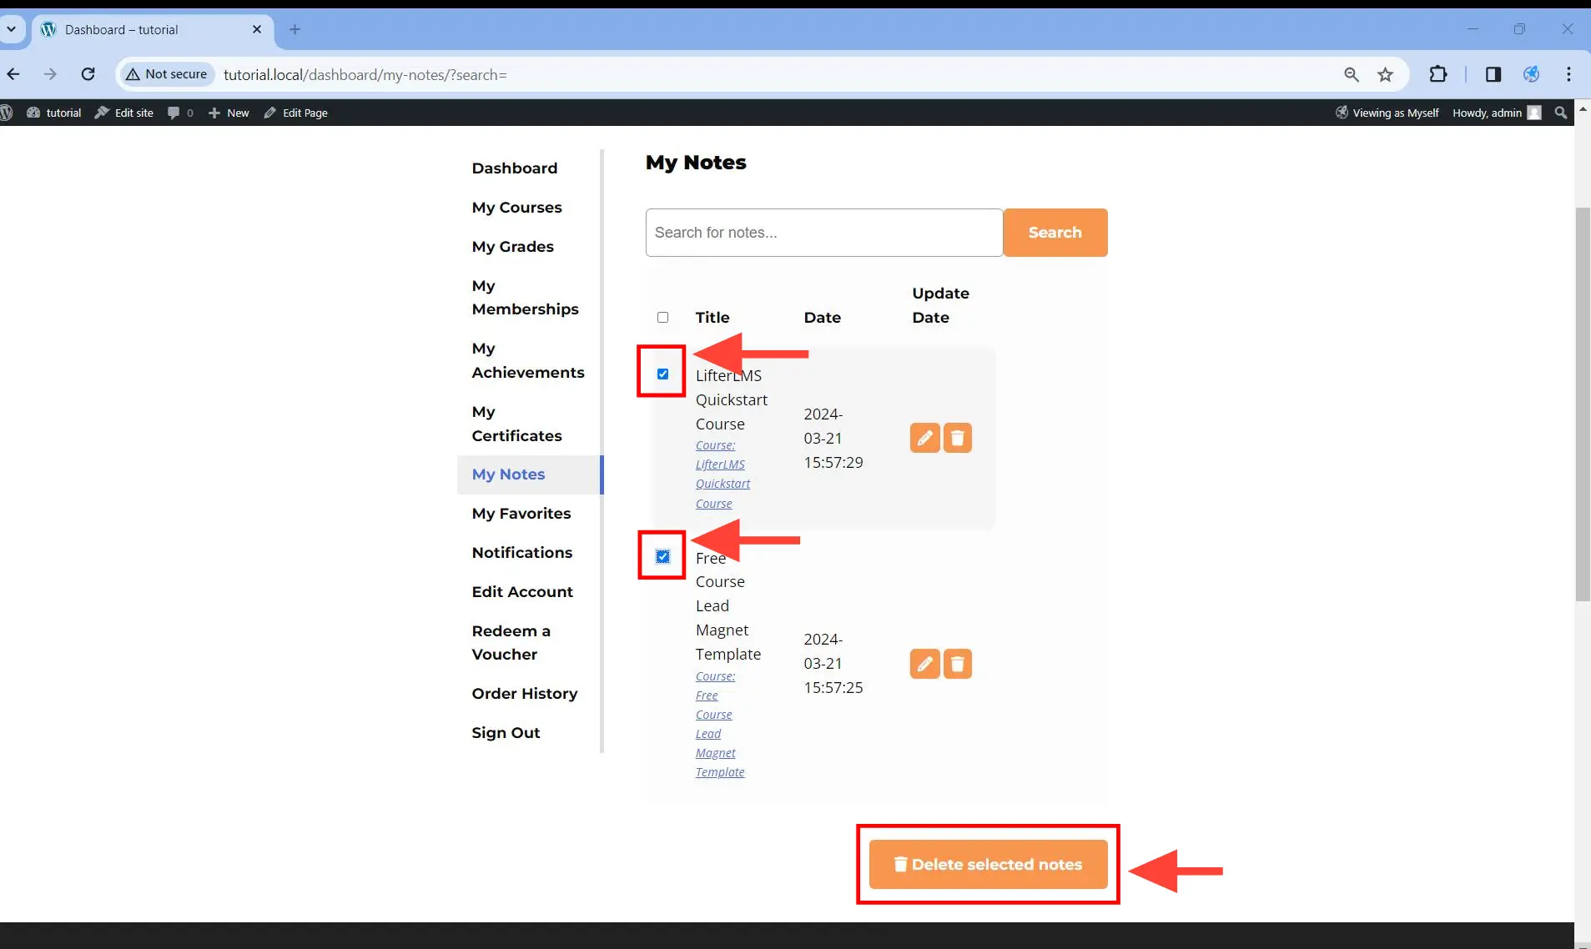The image size is (1591, 949).
Task: Click the browser address bar URL
Action: coord(365,74)
